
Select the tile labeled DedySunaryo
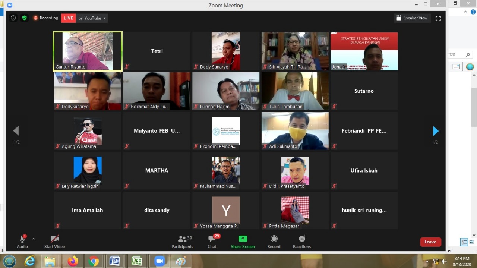point(88,91)
